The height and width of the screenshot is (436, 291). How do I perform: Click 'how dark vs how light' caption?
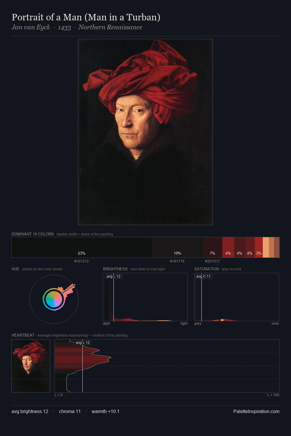tap(148, 269)
